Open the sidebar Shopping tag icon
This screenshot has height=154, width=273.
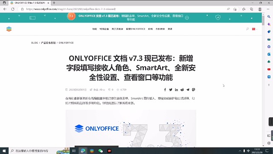coord(269,32)
